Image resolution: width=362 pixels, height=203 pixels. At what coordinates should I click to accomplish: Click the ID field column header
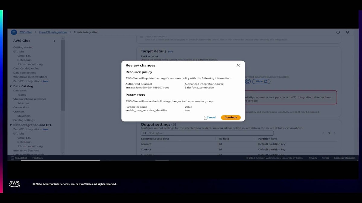[x=224, y=139]
